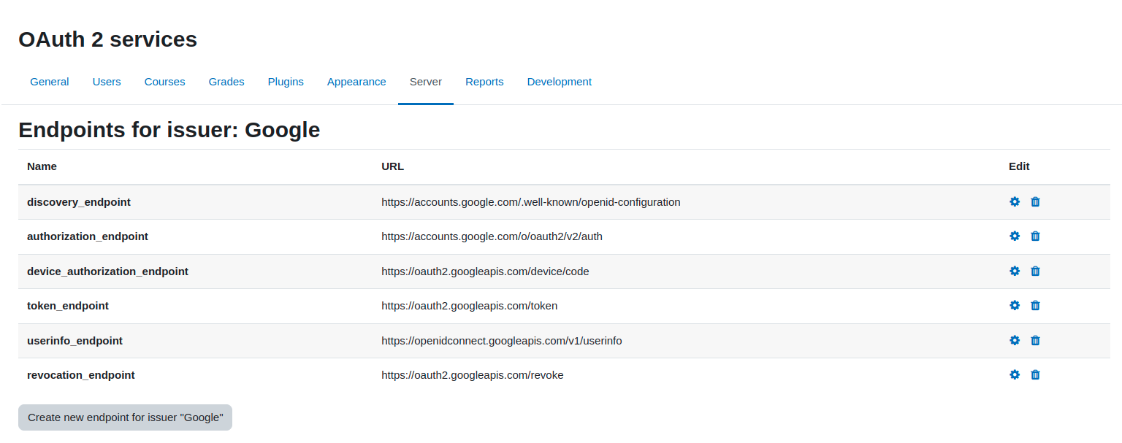Delete the discovery_endpoint with trash icon
Screen dimensions: 1122x443
1035,201
